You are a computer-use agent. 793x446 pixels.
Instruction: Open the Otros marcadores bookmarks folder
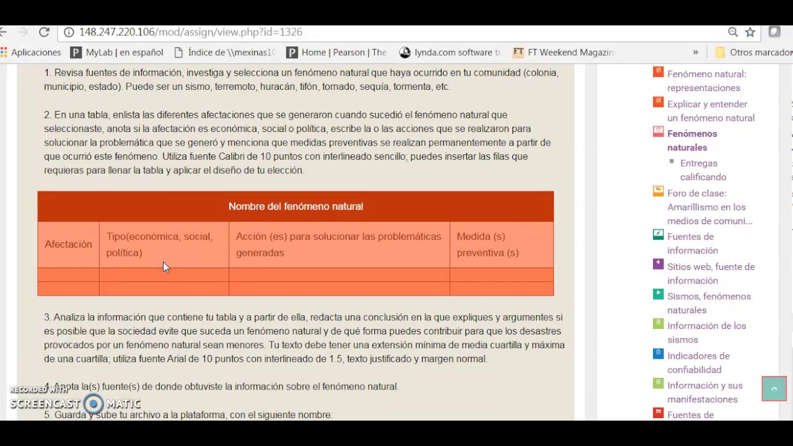753,53
